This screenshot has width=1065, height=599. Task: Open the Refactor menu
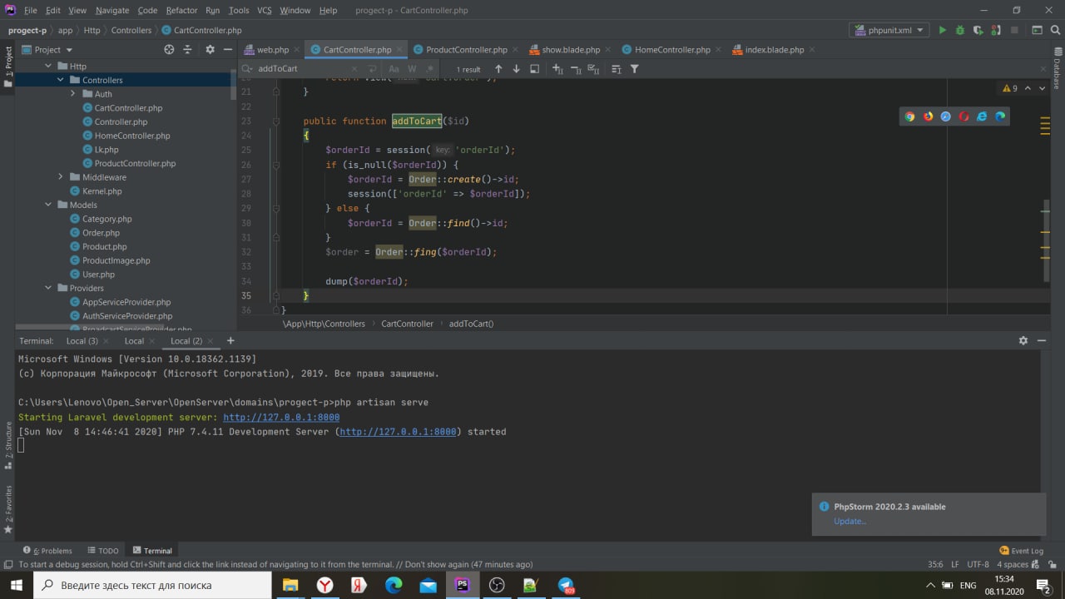coord(181,10)
